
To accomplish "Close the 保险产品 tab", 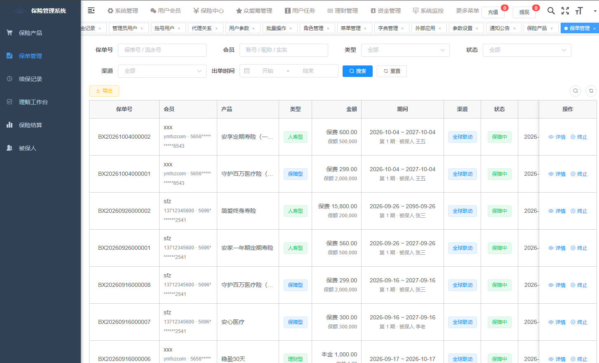I will tap(552, 28).
